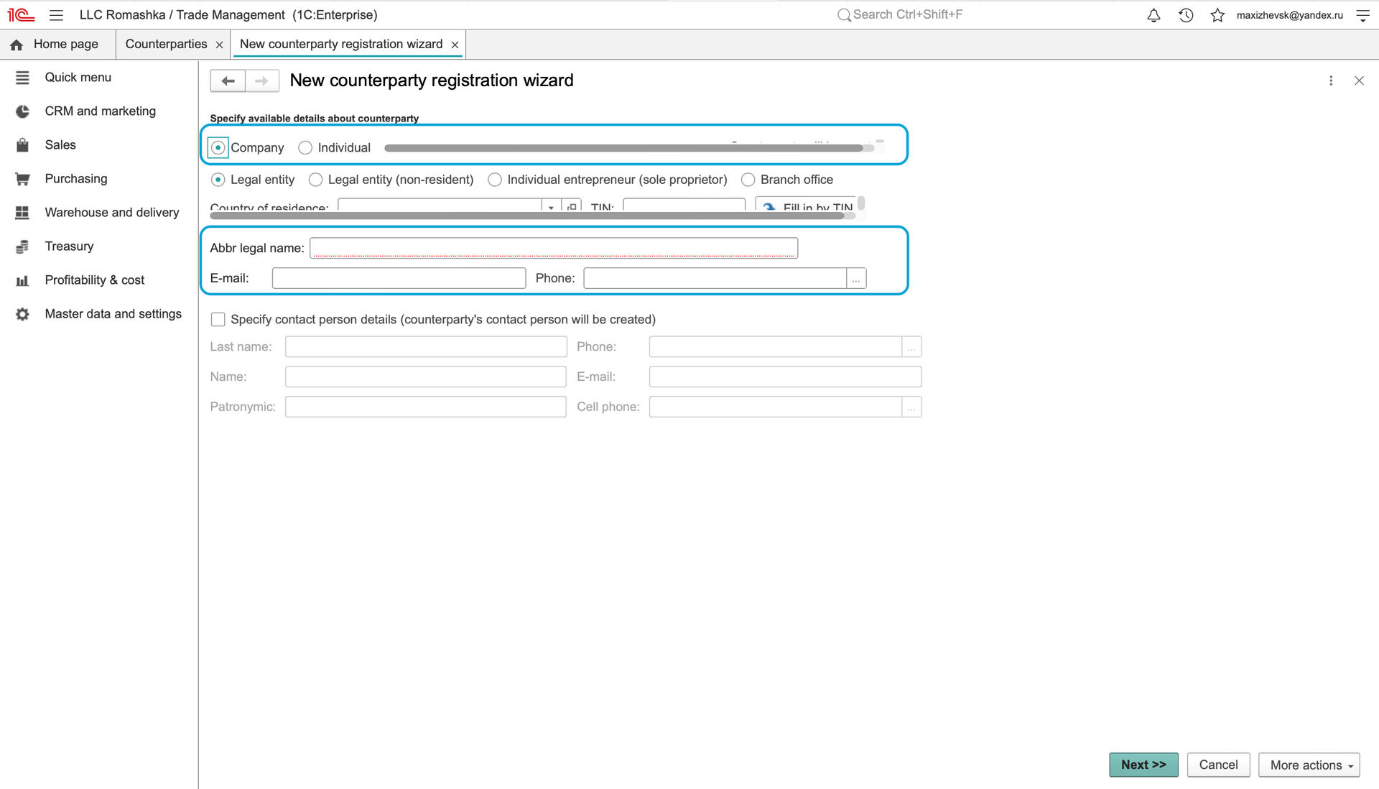Select the Legal entity radio button
The image size is (1379, 789).
(x=218, y=180)
